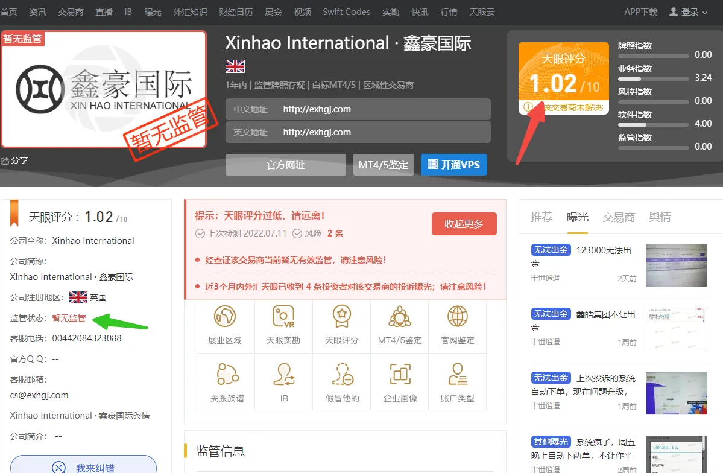Open 外汇知识 in navigation bar
This screenshot has width=723, height=473.
pos(190,12)
